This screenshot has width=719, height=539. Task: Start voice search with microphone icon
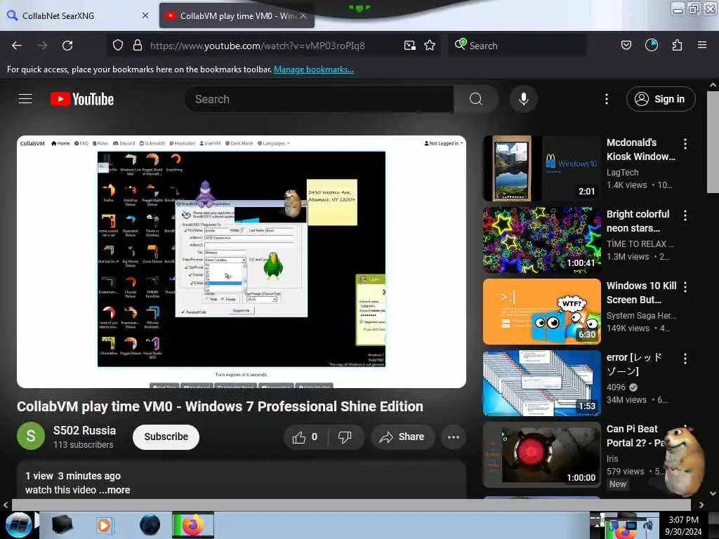click(524, 99)
